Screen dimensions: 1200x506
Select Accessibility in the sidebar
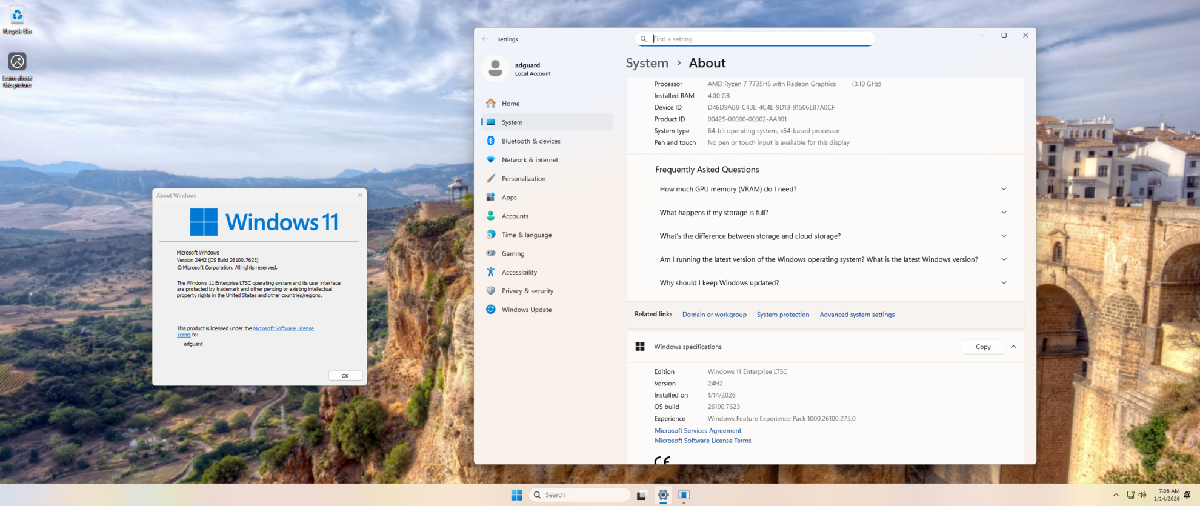[x=519, y=273]
